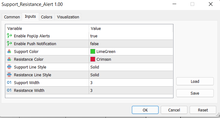This screenshot has height=118, width=220.
Task: Edit the Support Width value 3
Action: (131, 83)
